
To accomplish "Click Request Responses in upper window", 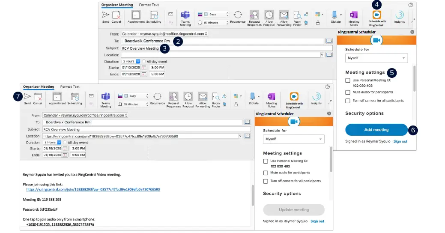I will click(254, 18).
